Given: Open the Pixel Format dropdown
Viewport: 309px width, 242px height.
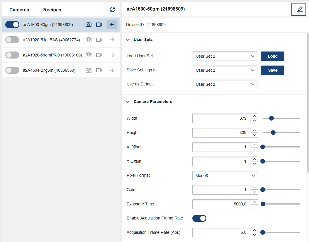Looking at the screenshot, I should (225, 176).
